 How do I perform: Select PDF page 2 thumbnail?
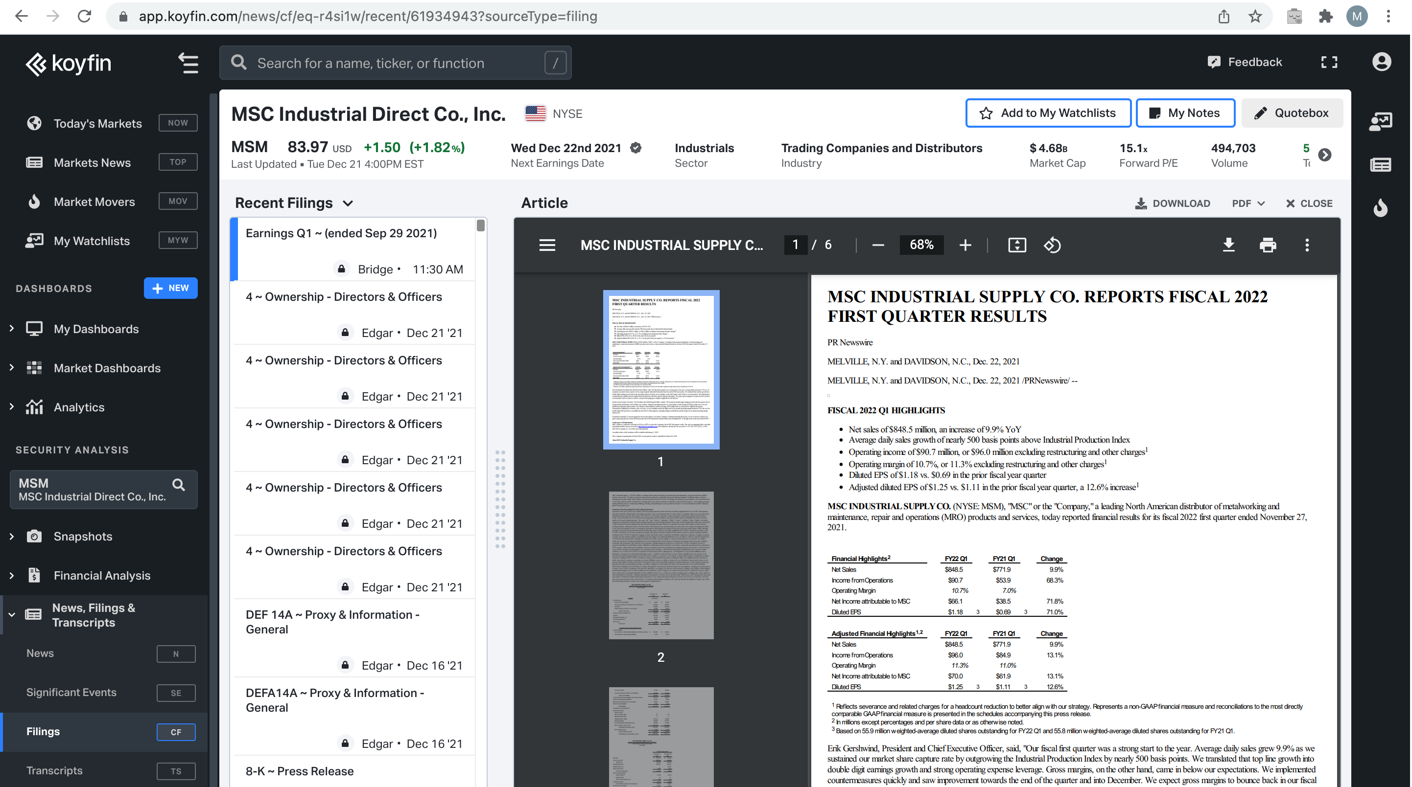click(661, 565)
